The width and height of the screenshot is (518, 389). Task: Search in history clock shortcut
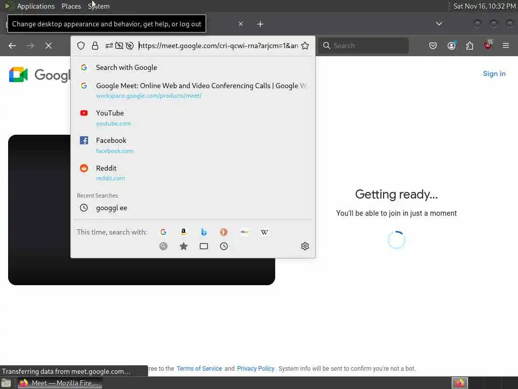[x=224, y=246]
